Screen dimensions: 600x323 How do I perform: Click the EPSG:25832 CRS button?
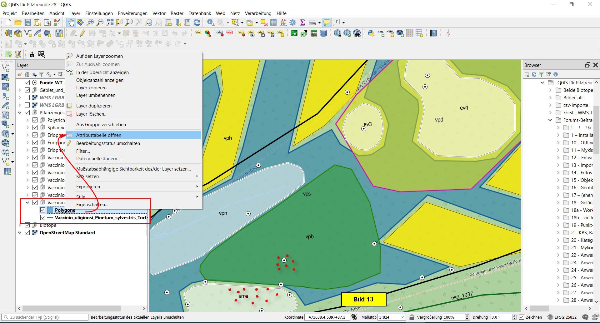pyautogui.click(x=562, y=317)
